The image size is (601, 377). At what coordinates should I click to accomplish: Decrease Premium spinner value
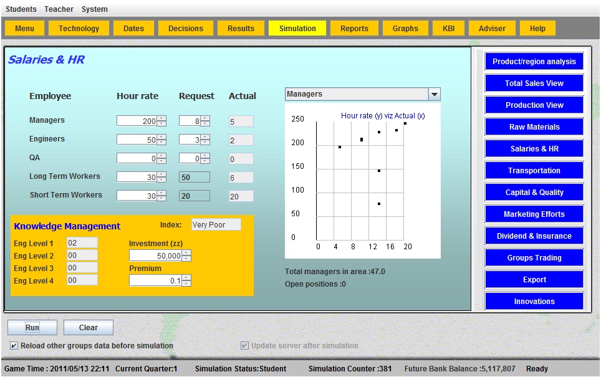[x=186, y=284]
